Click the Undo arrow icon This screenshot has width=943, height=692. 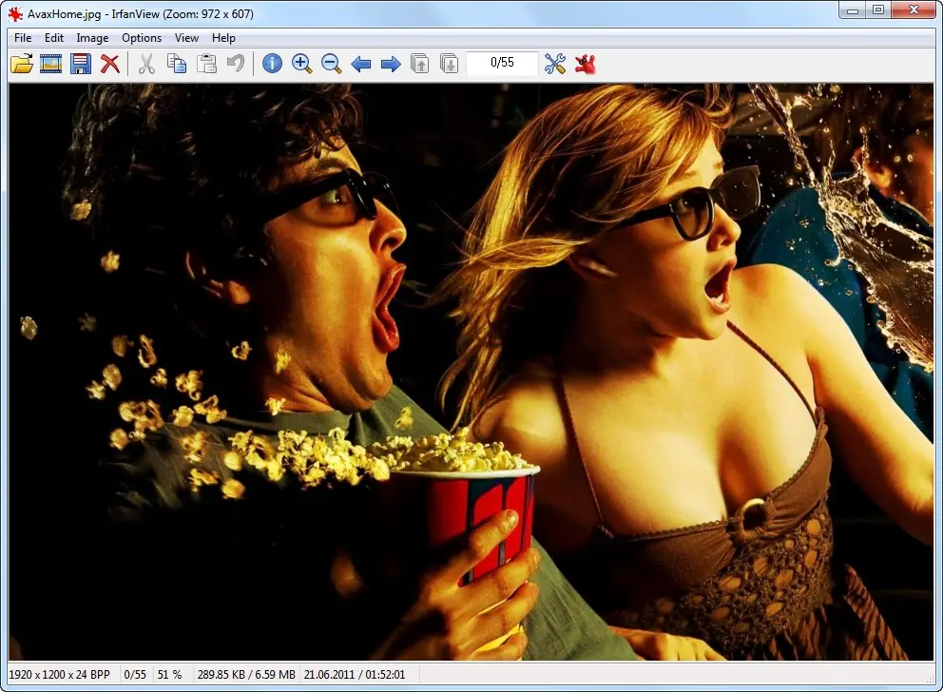(x=236, y=64)
